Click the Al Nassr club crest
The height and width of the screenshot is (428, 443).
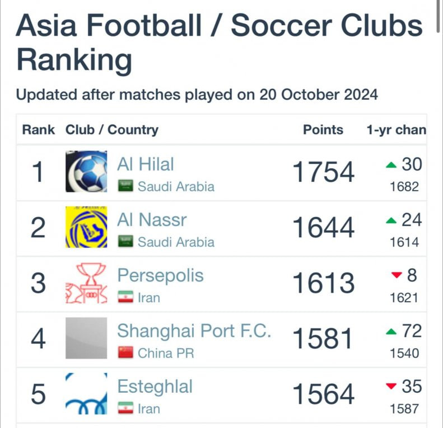tap(86, 227)
